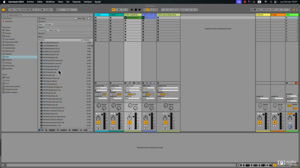Select the A Reverb return track header
300x168 pixels.
pos(263,14)
